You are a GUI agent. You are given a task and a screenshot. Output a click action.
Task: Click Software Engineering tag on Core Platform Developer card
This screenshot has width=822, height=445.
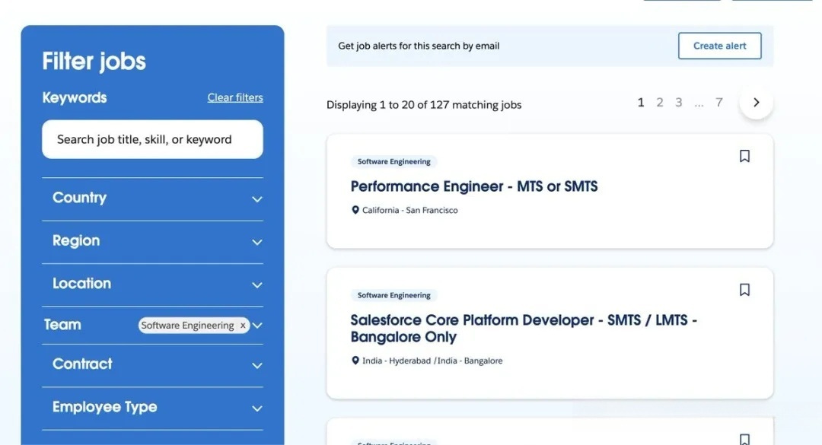point(393,295)
